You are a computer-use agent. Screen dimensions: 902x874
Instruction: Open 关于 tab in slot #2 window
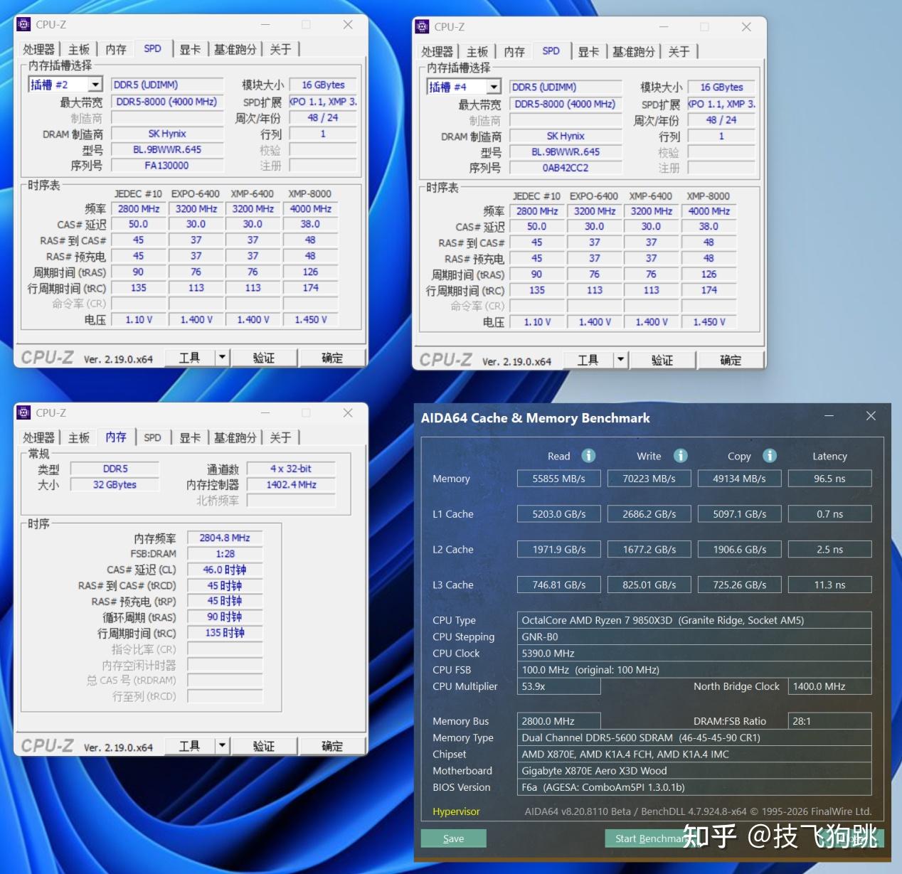[x=281, y=49]
